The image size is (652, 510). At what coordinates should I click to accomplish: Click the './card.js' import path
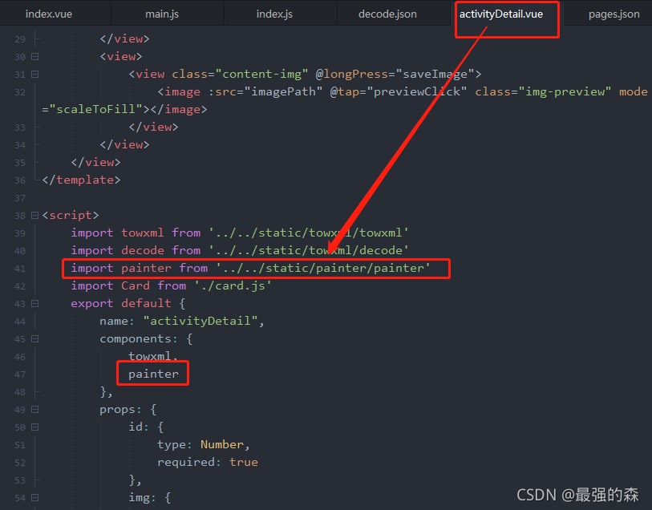coord(233,286)
